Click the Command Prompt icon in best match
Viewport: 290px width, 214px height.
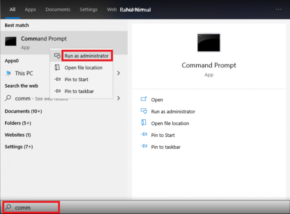pyautogui.click(x=11, y=41)
